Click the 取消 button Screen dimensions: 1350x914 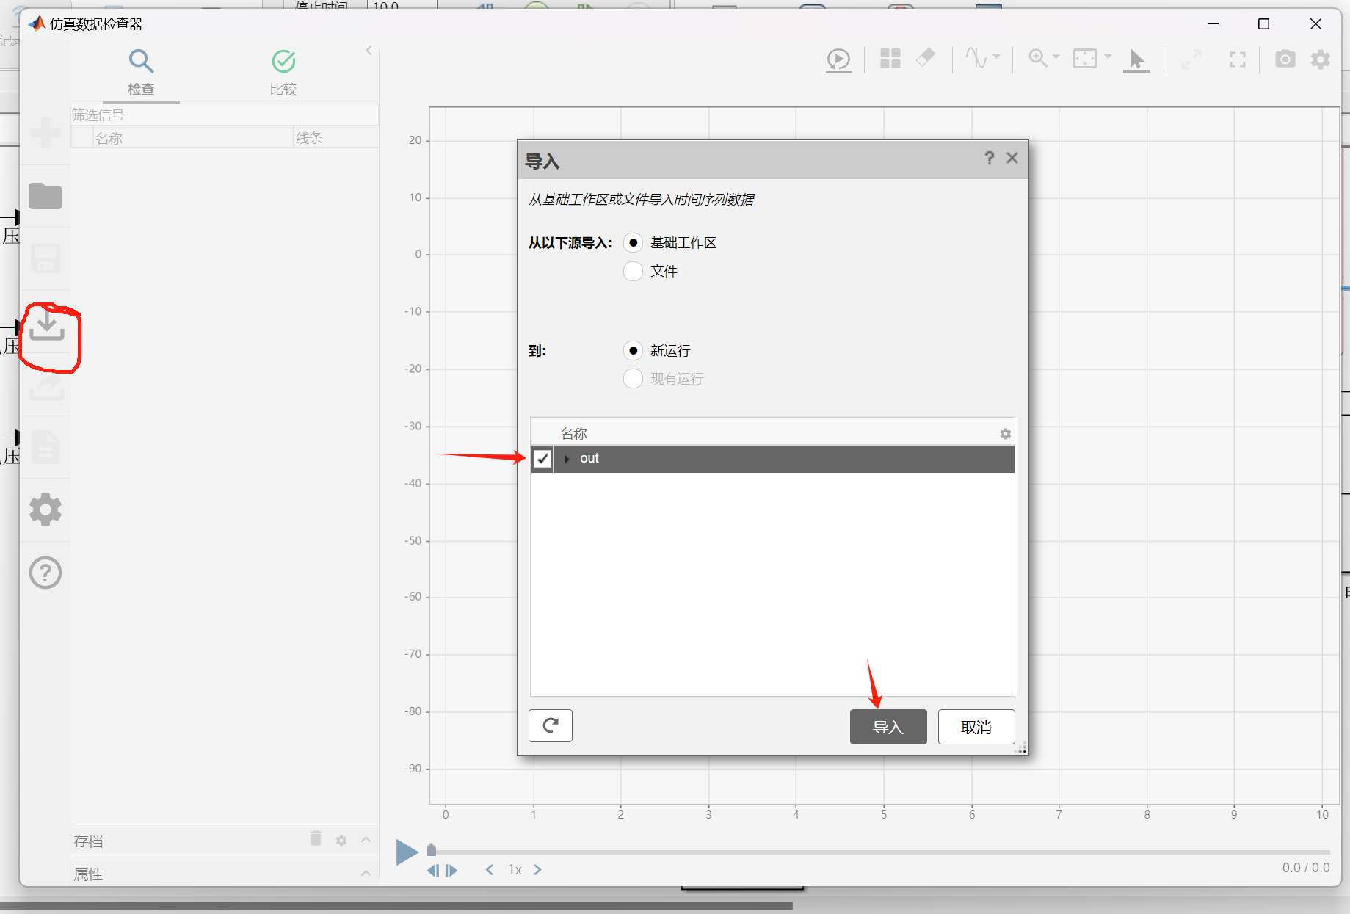tap(976, 727)
